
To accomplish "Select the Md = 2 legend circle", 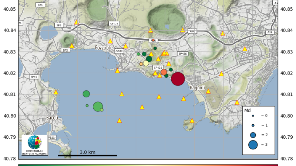I will click(253, 135).
